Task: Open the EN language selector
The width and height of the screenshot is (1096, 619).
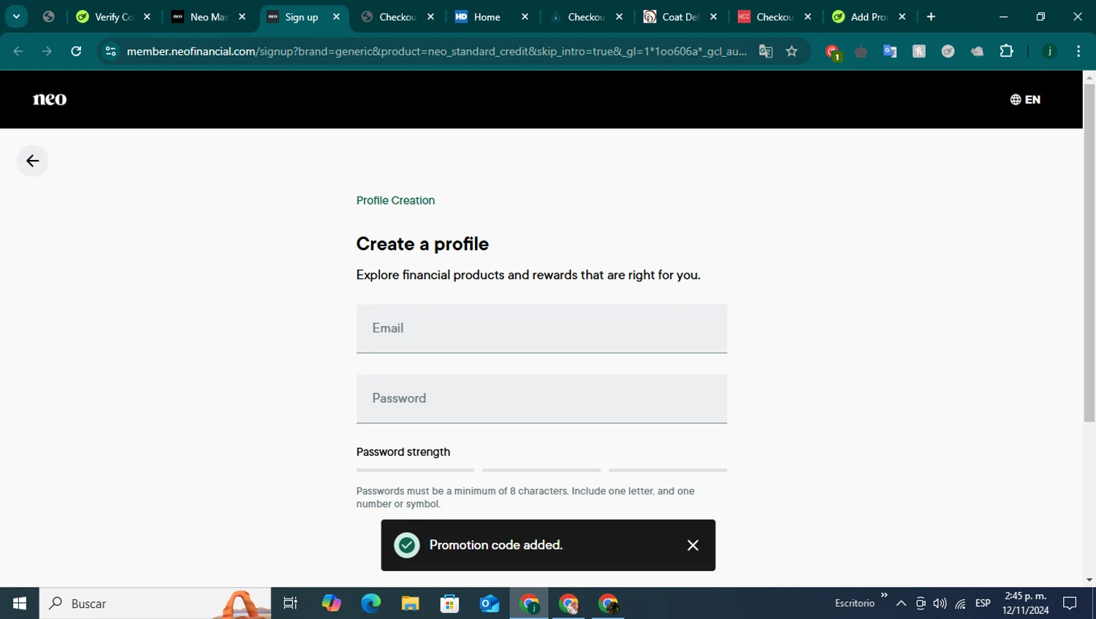Action: 1025,99
